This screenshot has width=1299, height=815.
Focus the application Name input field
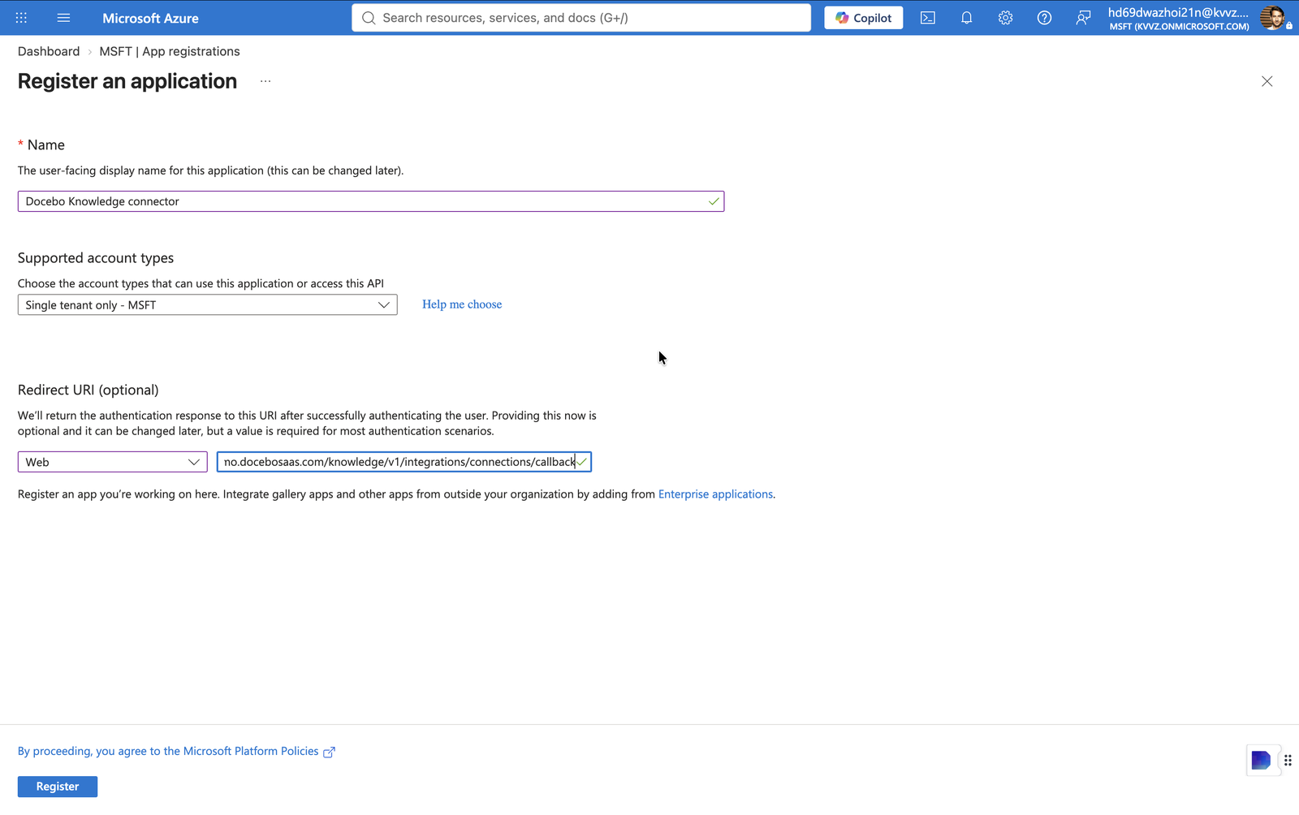371,201
